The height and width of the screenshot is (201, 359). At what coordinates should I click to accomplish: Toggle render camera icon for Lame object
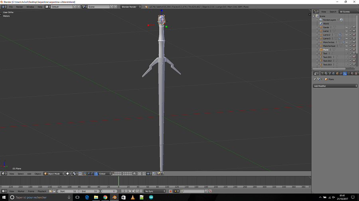(x=354, y=31)
